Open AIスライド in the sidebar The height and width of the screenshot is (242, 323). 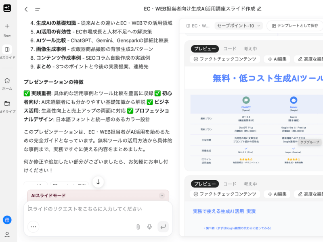point(7,52)
